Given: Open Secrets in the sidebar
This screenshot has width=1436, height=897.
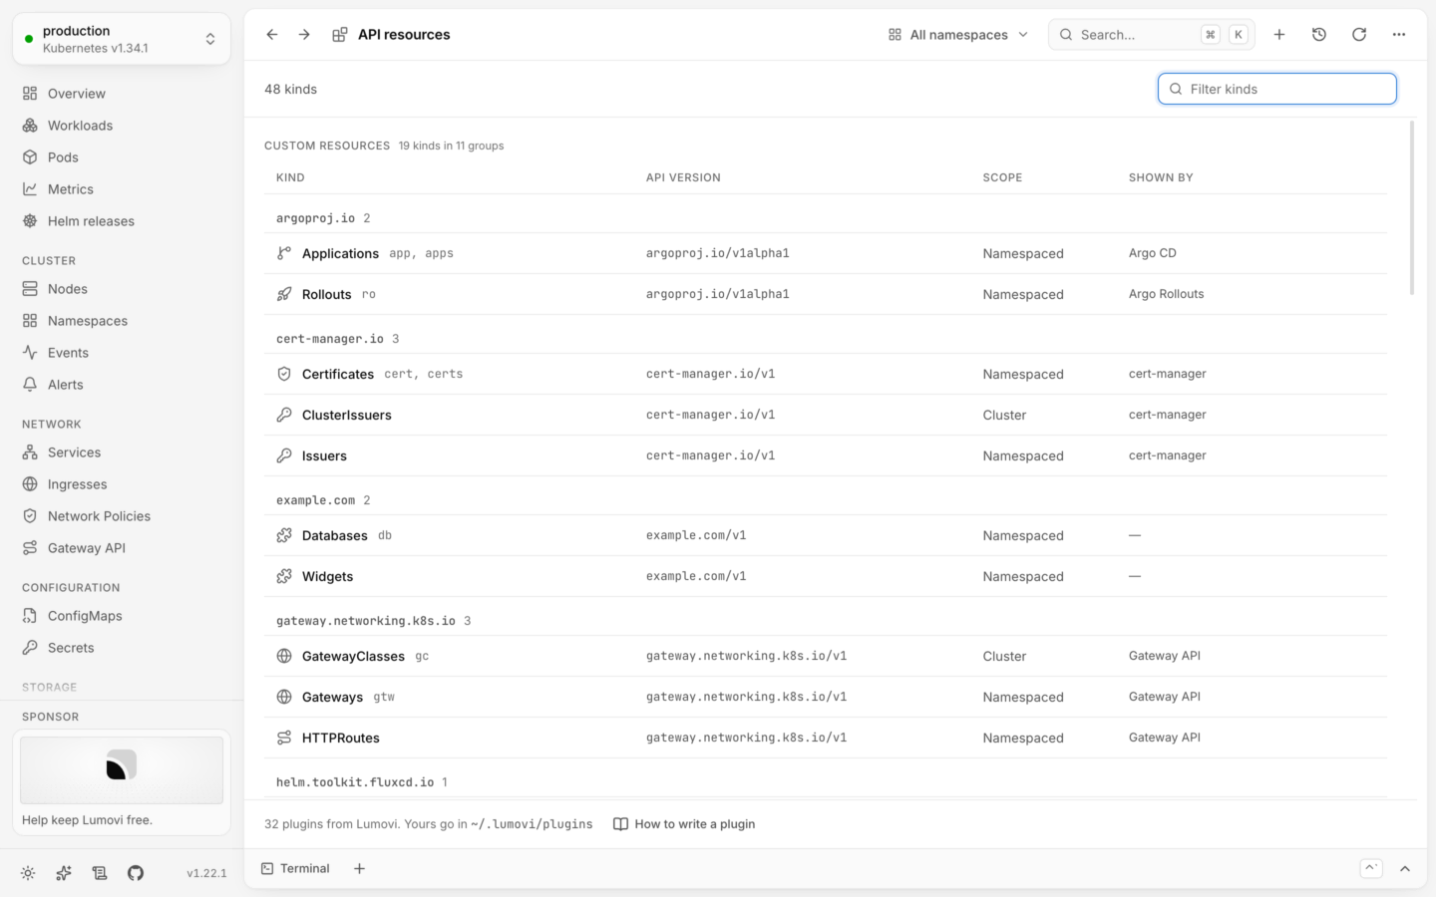Looking at the screenshot, I should click(x=122, y=648).
